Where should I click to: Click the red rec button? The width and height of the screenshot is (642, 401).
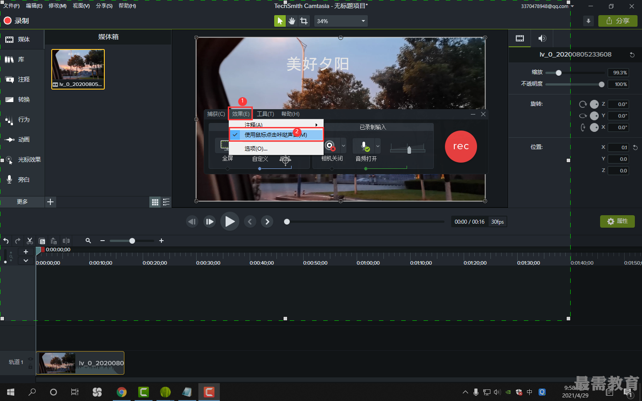tap(461, 147)
